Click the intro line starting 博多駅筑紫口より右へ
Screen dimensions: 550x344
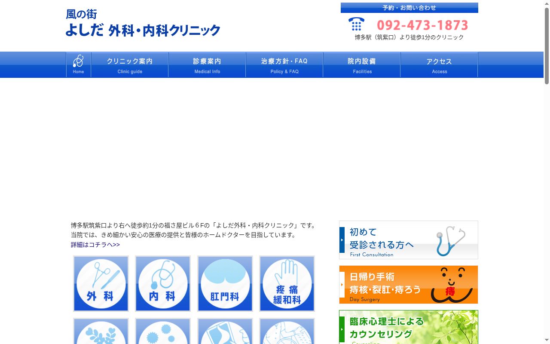point(194,225)
